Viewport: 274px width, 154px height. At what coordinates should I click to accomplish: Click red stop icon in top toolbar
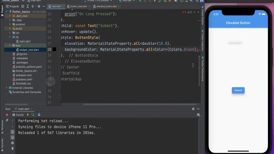coord(170,1)
